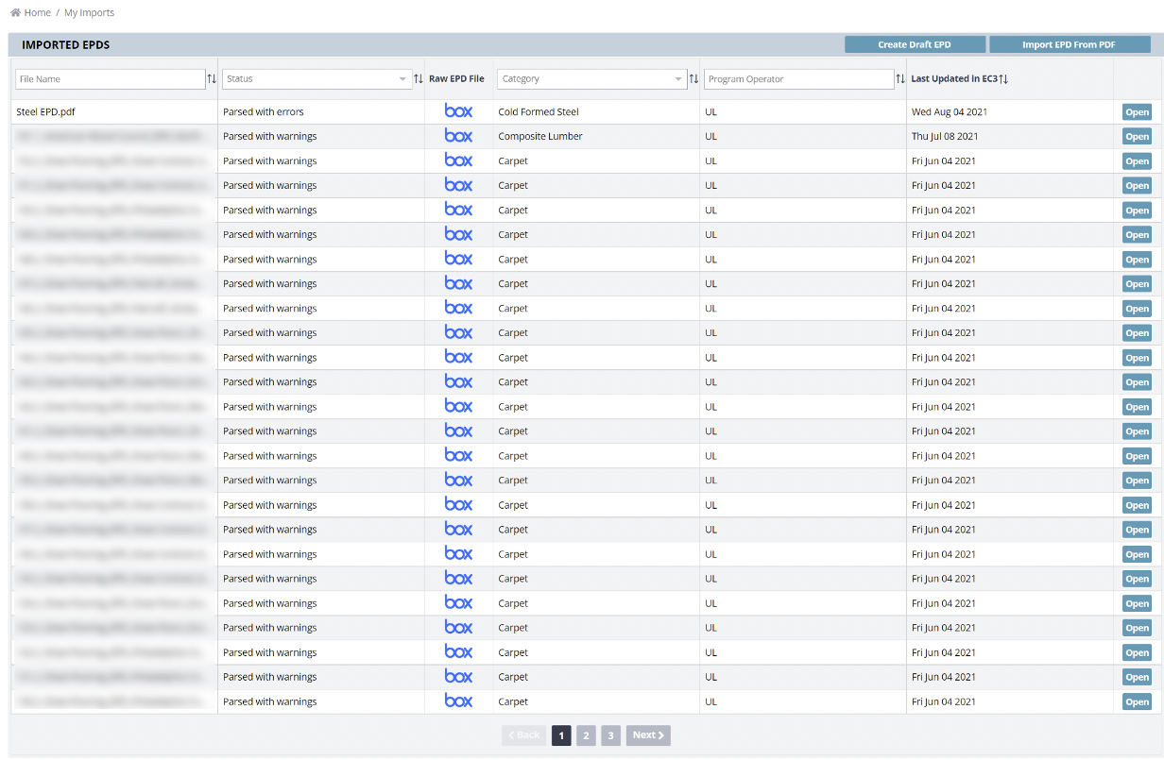Sort by Status column arrows
The image size is (1164, 760).
click(419, 79)
